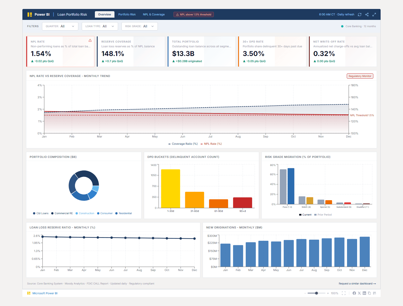Click the -0.05 pts QoQ delta text

coord(256,61)
